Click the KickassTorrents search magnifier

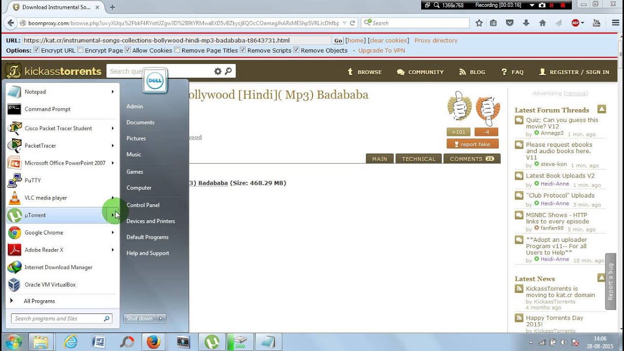click(229, 71)
